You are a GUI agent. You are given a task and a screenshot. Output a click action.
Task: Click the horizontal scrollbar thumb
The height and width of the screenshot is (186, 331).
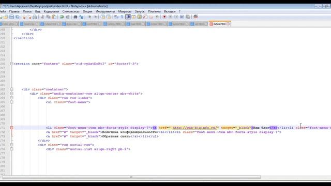[131, 177]
